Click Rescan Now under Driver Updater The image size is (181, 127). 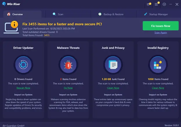pyautogui.click(x=23, y=88)
